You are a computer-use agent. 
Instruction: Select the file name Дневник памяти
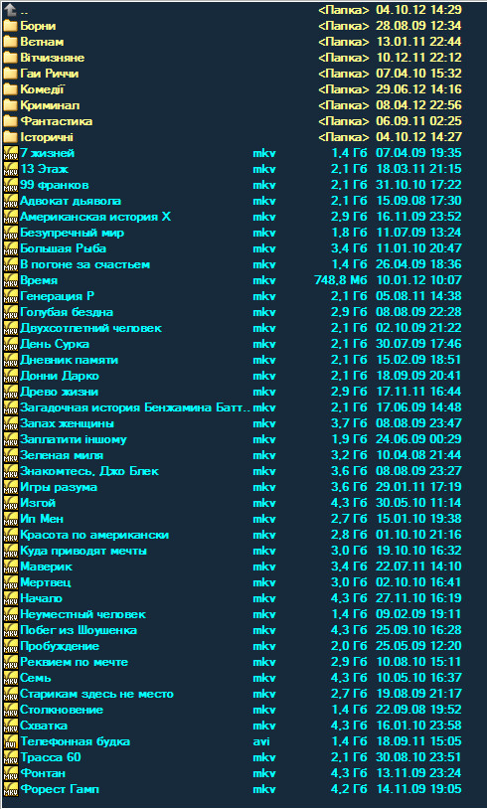pos(70,361)
